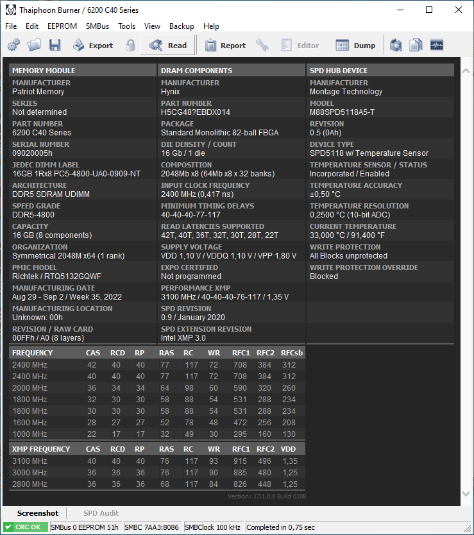Click the Read toolbar button
Screen dimensions: 474x535
point(167,45)
